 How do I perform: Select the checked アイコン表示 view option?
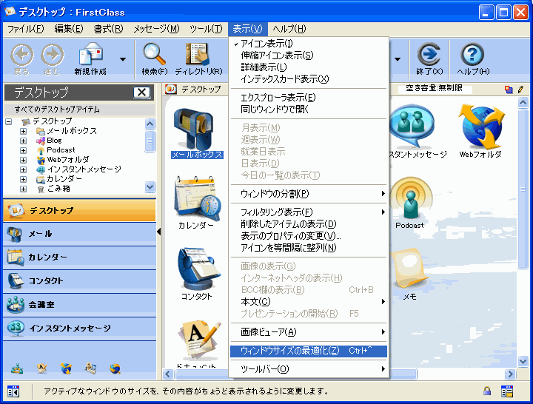266,44
